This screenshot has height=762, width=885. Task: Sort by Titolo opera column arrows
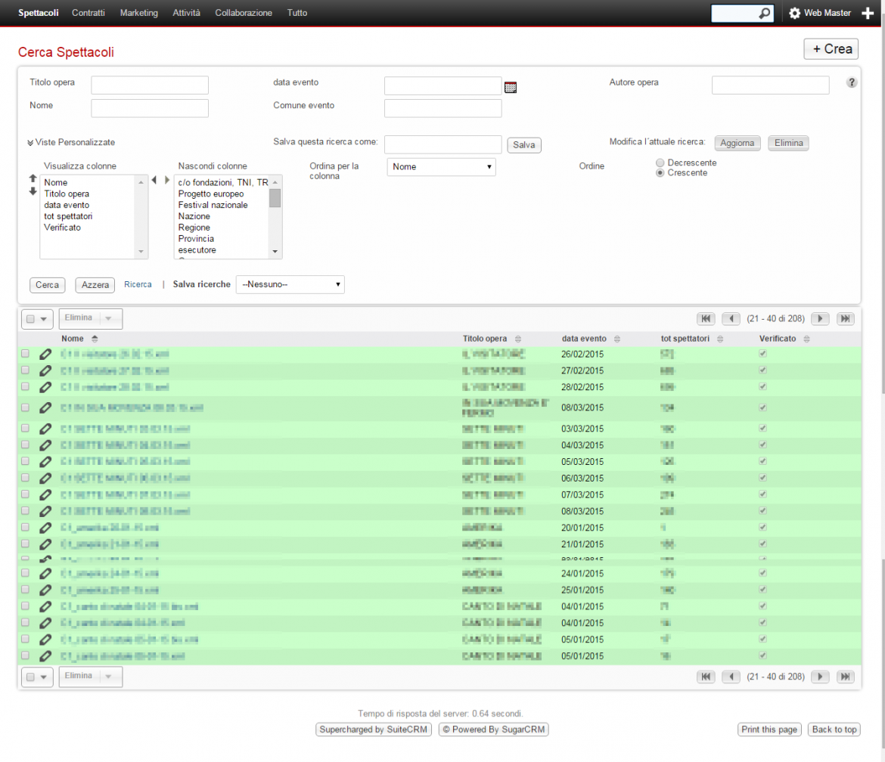pos(517,339)
